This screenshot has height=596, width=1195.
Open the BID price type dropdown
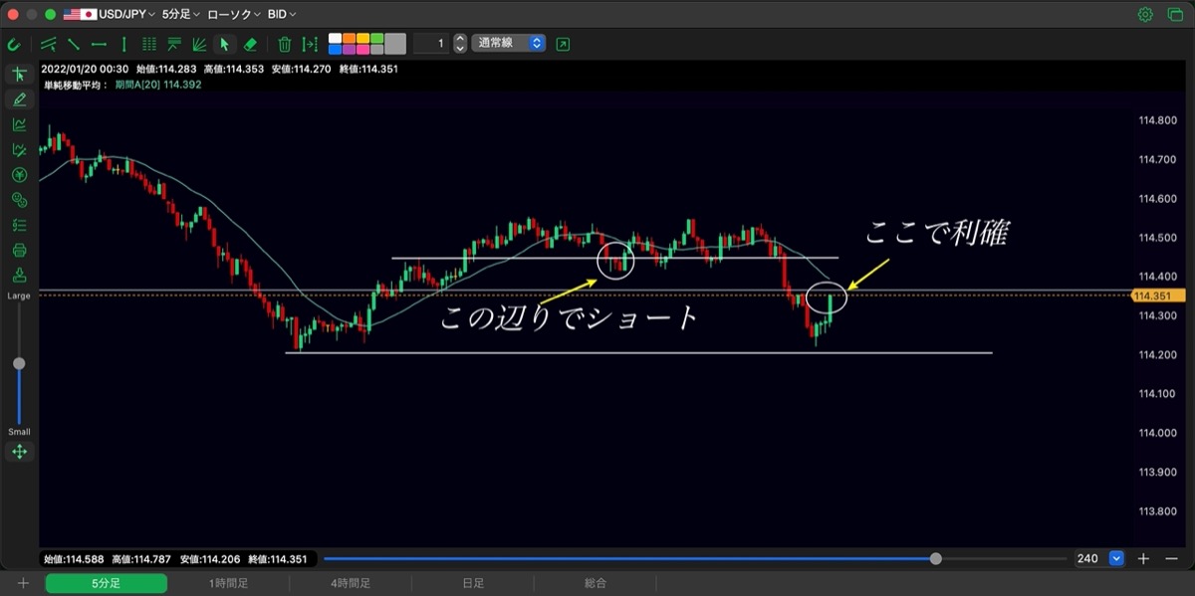[282, 14]
